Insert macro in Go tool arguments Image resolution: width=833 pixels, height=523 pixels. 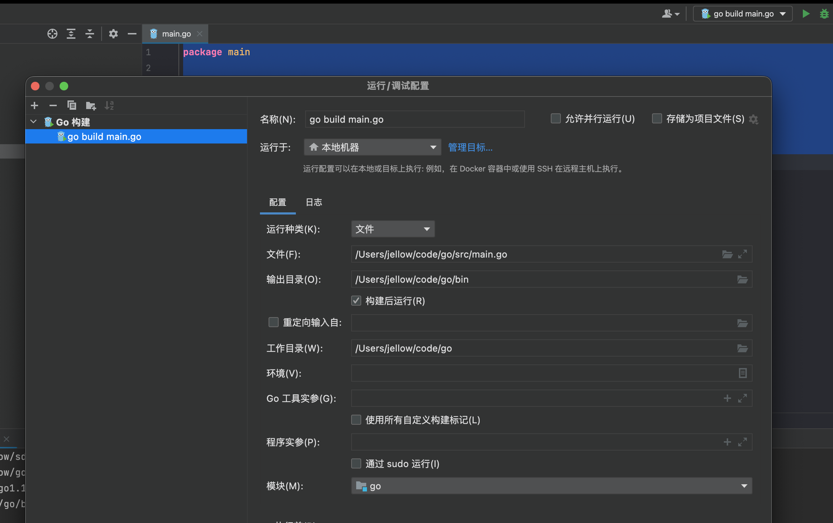pos(727,399)
